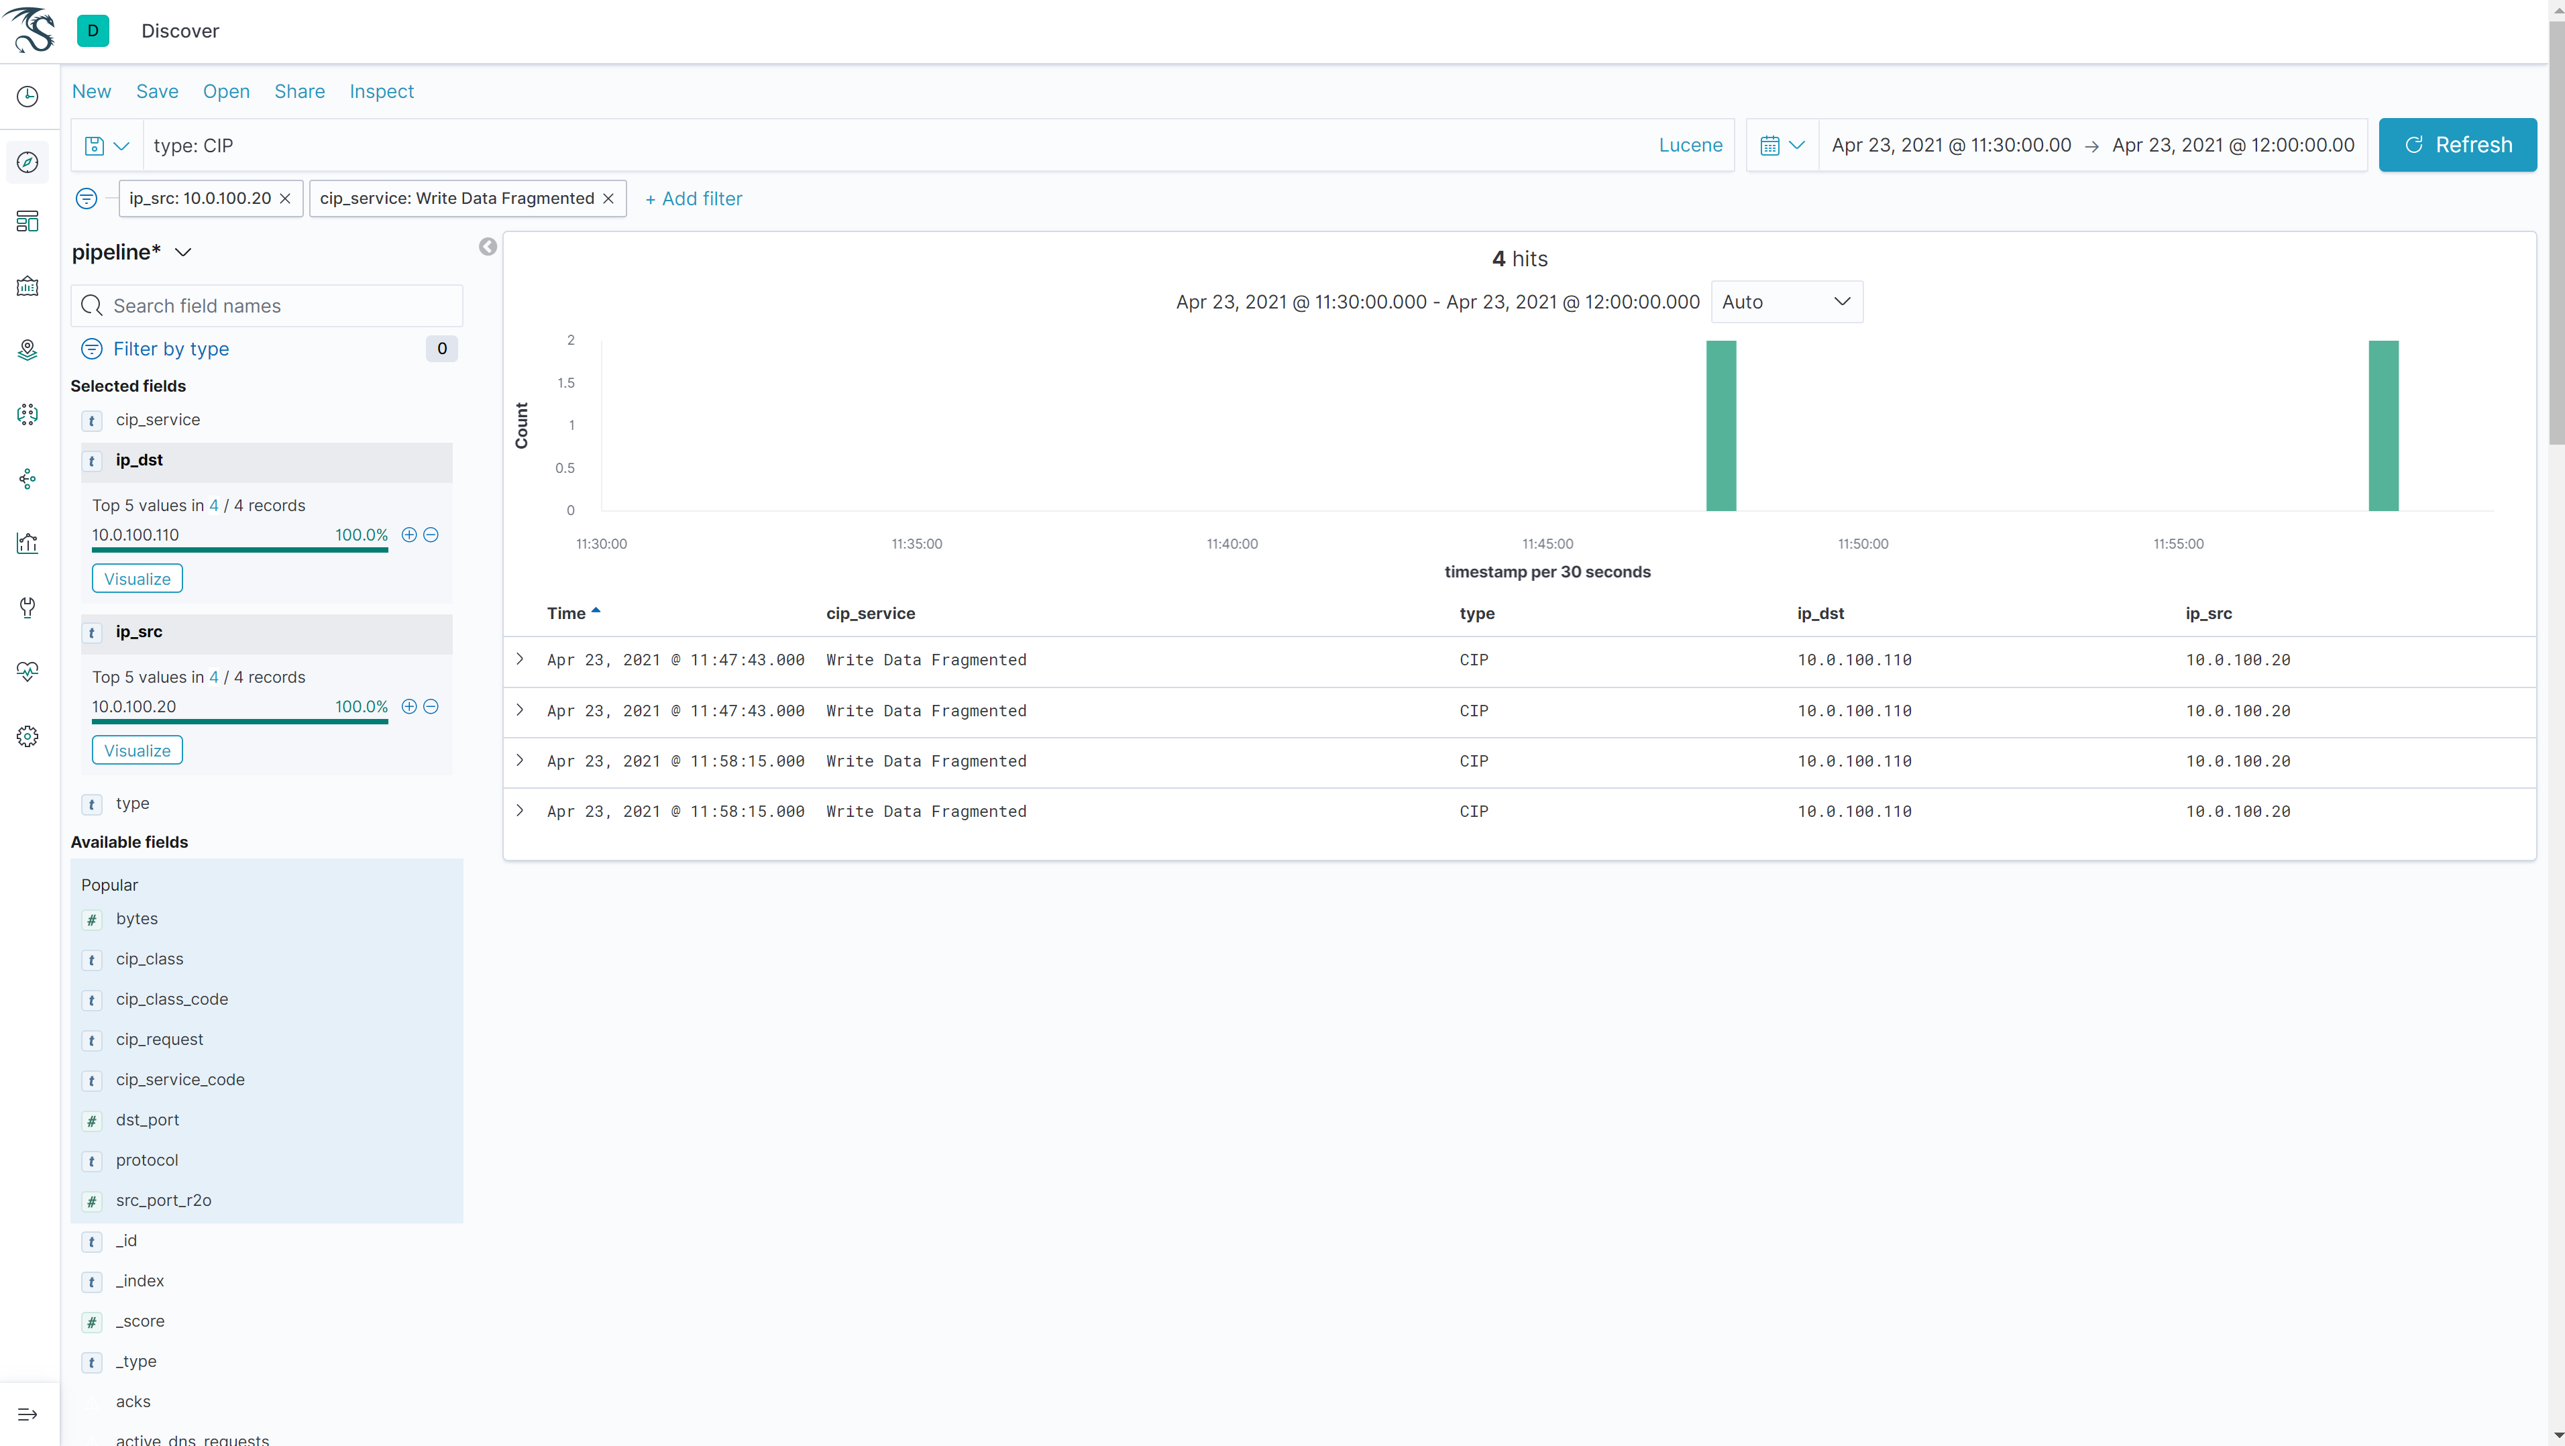
Task: Click the Time column sort arrow
Action: [x=596, y=612]
